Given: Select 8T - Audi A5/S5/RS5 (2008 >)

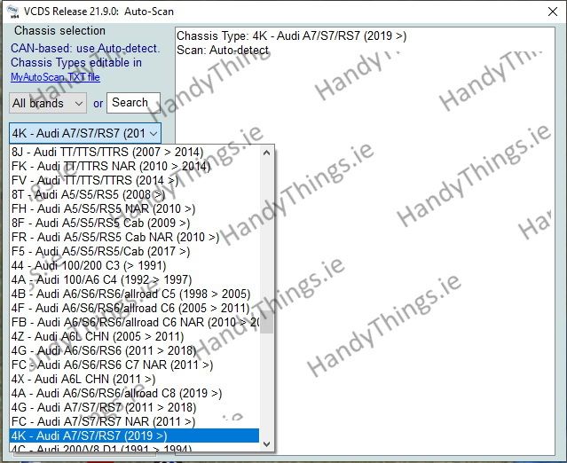Looking at the screenshot, I should (x=135, y=194).
